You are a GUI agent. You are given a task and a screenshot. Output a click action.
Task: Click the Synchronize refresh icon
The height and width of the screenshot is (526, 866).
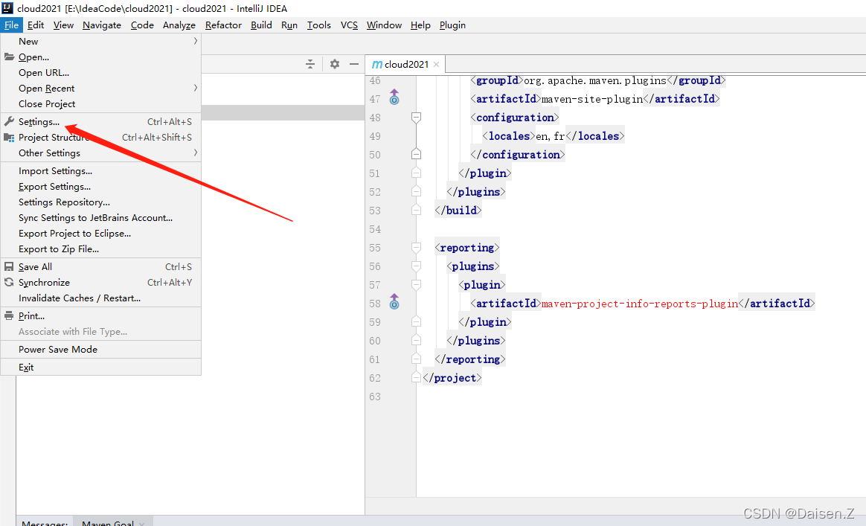click(9, 282)
